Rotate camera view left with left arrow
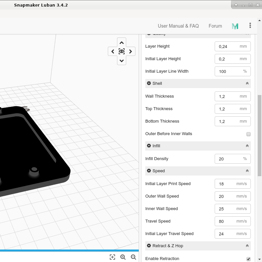Screen dimensions: 262x262 click(x=113, y=52)
